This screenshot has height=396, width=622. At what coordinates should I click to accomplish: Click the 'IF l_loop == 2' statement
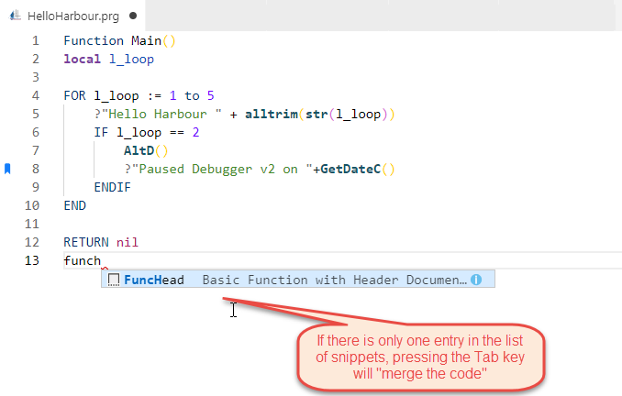[146, 132]
